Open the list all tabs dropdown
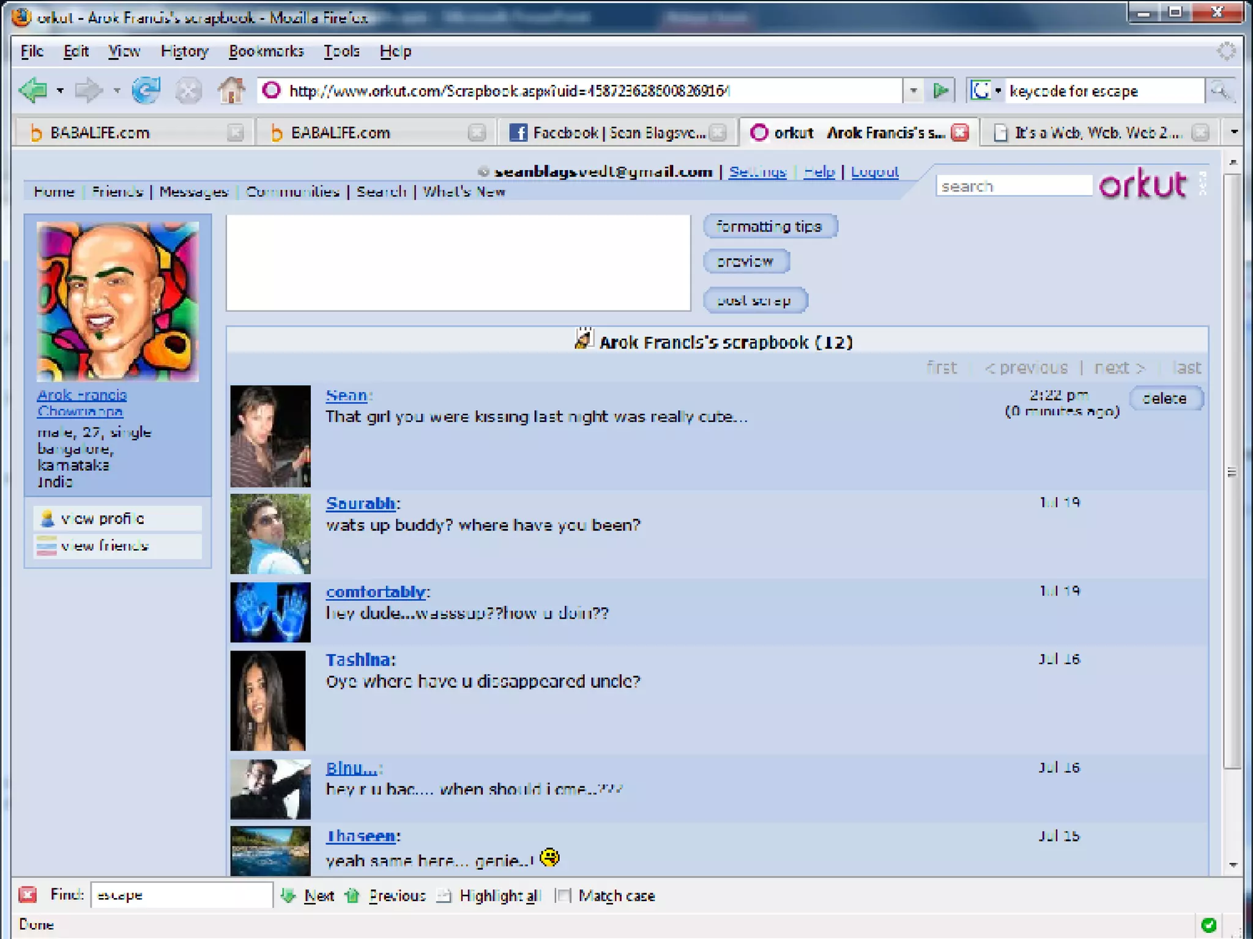1253x939 pixels. tap(1234, 132)
